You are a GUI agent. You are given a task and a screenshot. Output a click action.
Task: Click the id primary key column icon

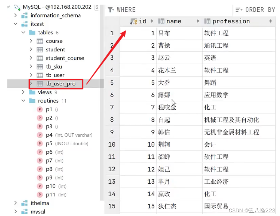[134, 21]
